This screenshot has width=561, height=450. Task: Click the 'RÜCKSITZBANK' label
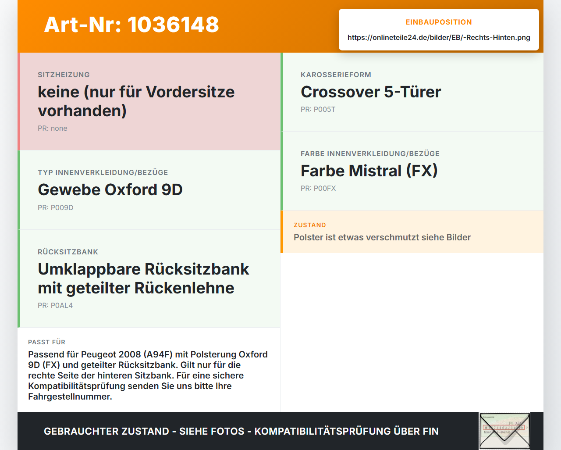click(68, 252)
